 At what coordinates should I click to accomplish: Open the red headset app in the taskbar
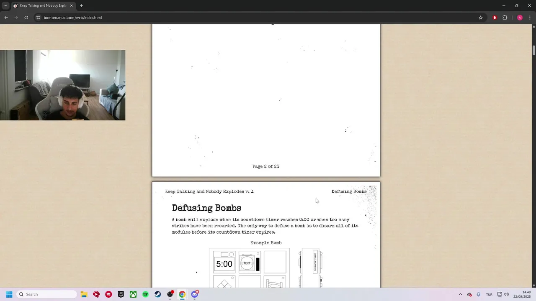click(96, 294)
